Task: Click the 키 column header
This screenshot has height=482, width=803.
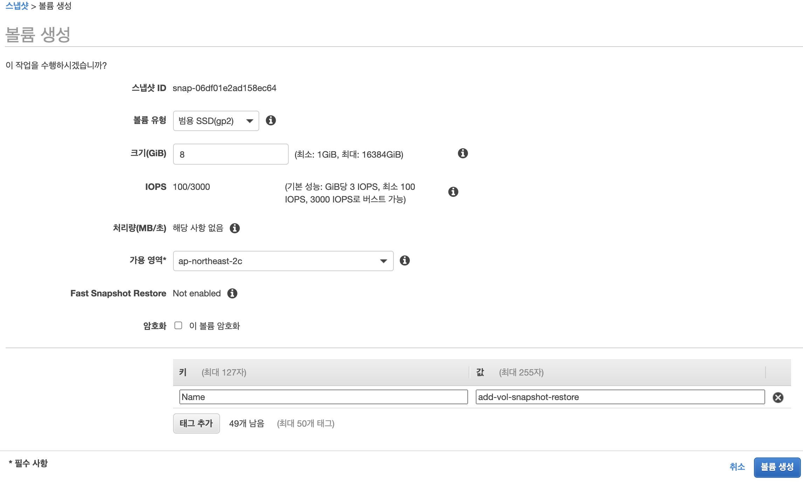Action: click(x=183, y=372)
